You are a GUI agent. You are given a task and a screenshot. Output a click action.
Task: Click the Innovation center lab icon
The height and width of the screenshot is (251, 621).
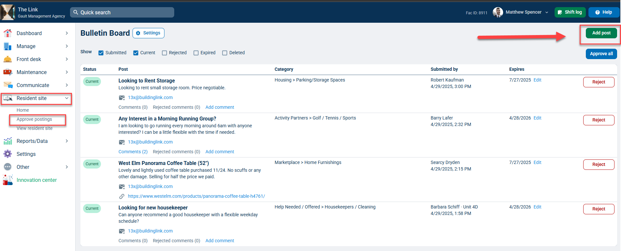7,180
